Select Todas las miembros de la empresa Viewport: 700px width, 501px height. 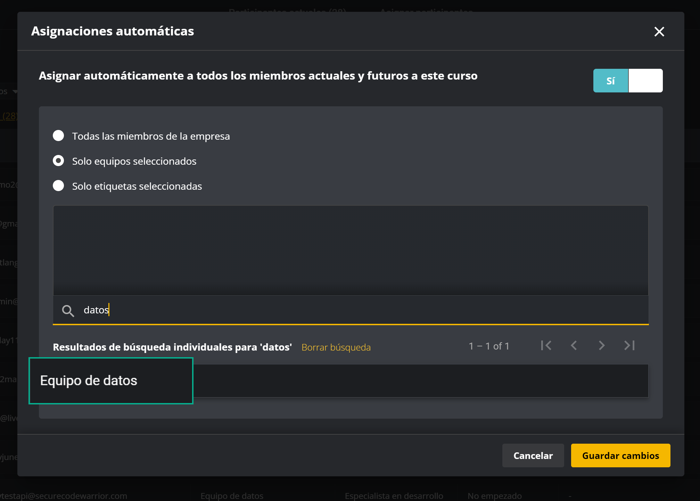coord(58,136)
